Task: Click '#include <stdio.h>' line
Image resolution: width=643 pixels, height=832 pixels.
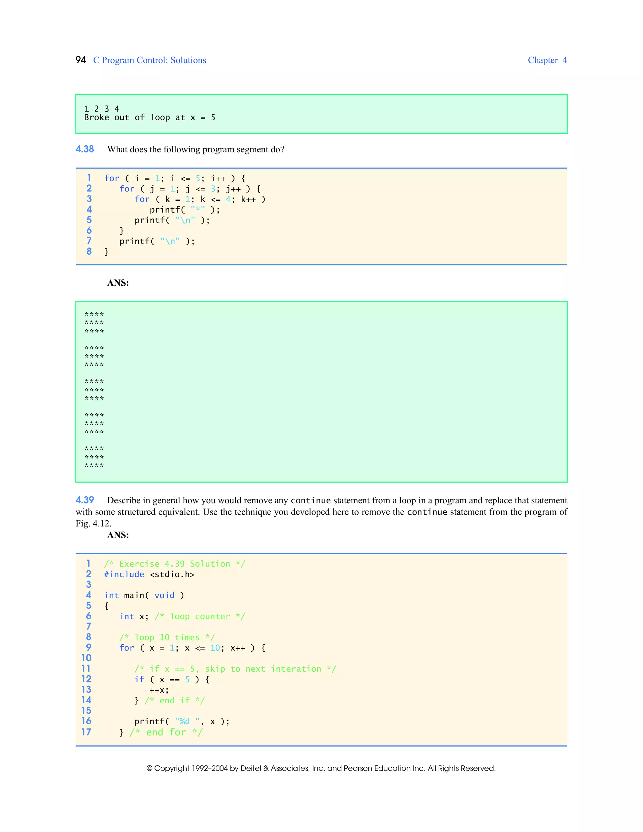Action: pyautogui.click(x=149, y=575)
